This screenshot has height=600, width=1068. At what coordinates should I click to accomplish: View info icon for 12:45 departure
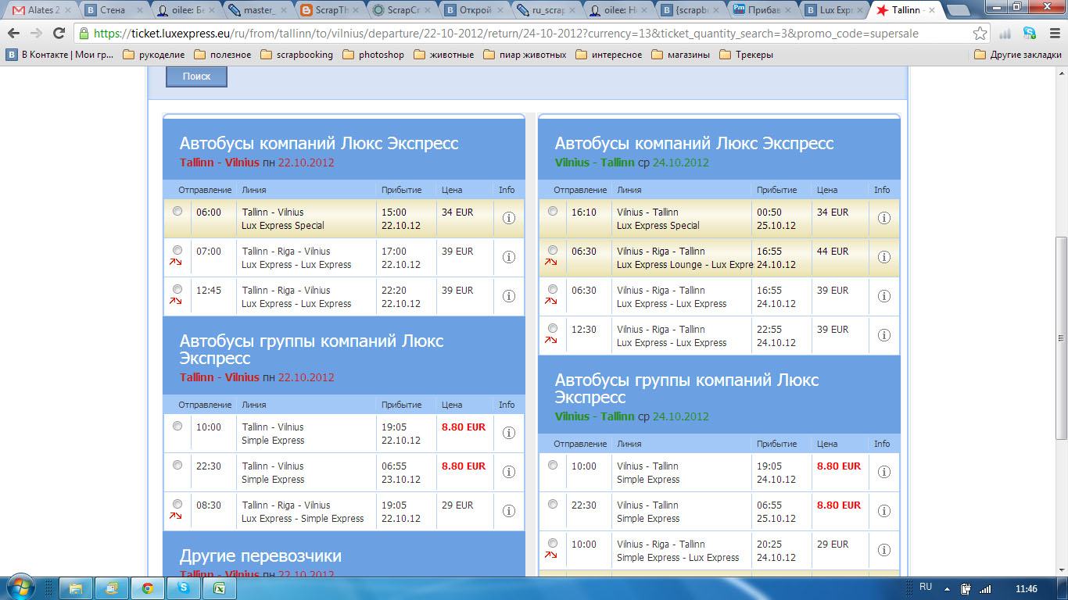pos(509,297)
